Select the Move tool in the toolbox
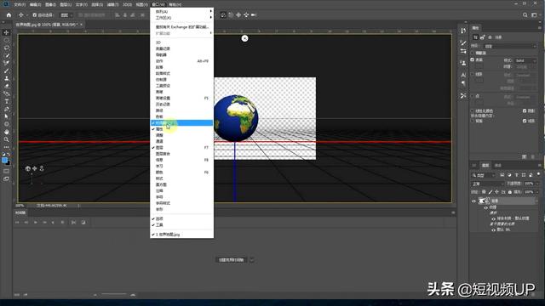 point(6,32)
